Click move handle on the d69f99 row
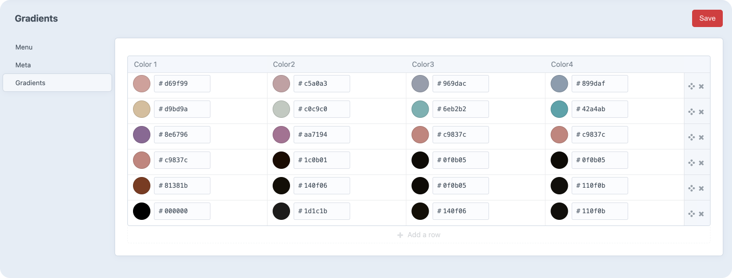The height and width of the screenshot is (278, 732). pyautogui.click(x=692, y=86)
